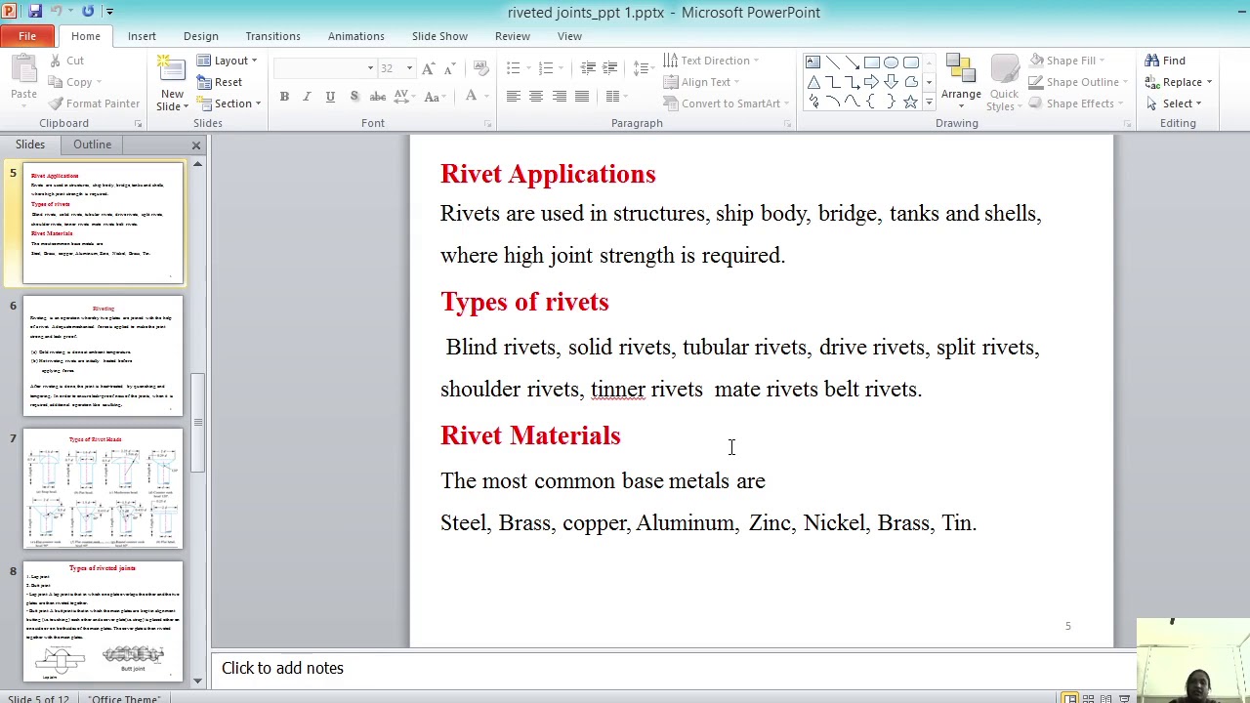The width and height of the screenshot is (1250, 703).
Task: Switch to the Transitions tab
Action: [x=272, y=36]
